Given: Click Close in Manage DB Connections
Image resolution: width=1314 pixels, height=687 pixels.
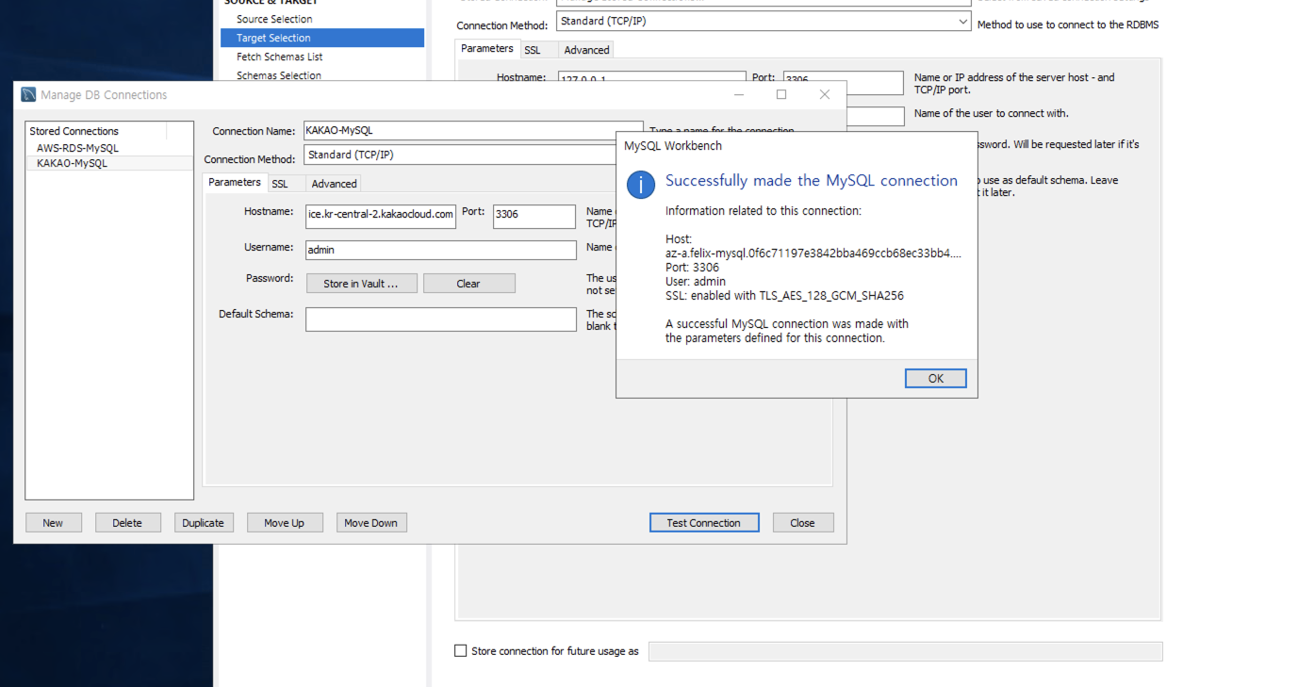Looking at the screenshot, I should click(803, 523).
